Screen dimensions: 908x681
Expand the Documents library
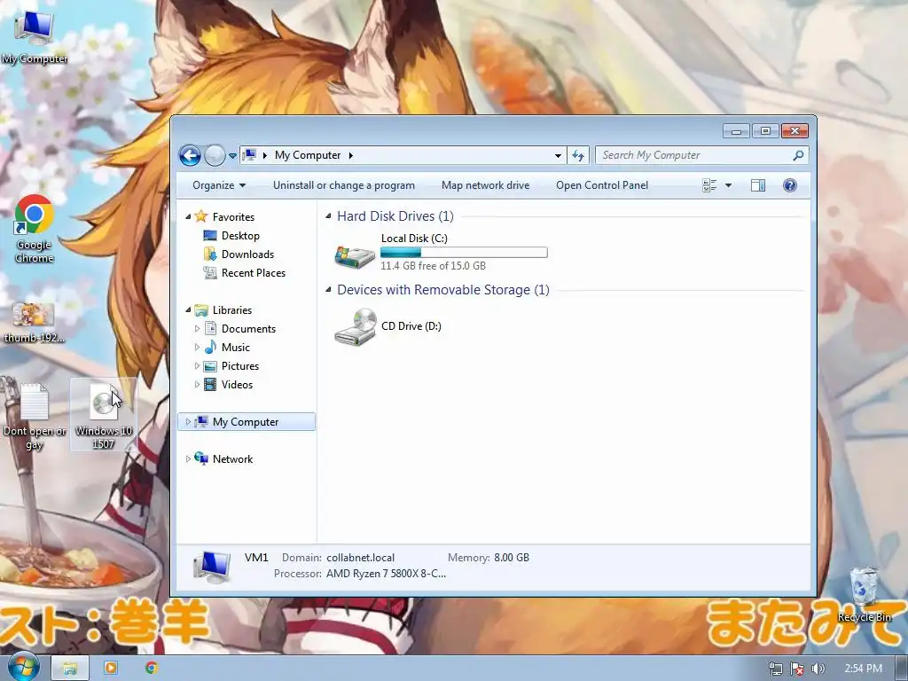(197, 328)
